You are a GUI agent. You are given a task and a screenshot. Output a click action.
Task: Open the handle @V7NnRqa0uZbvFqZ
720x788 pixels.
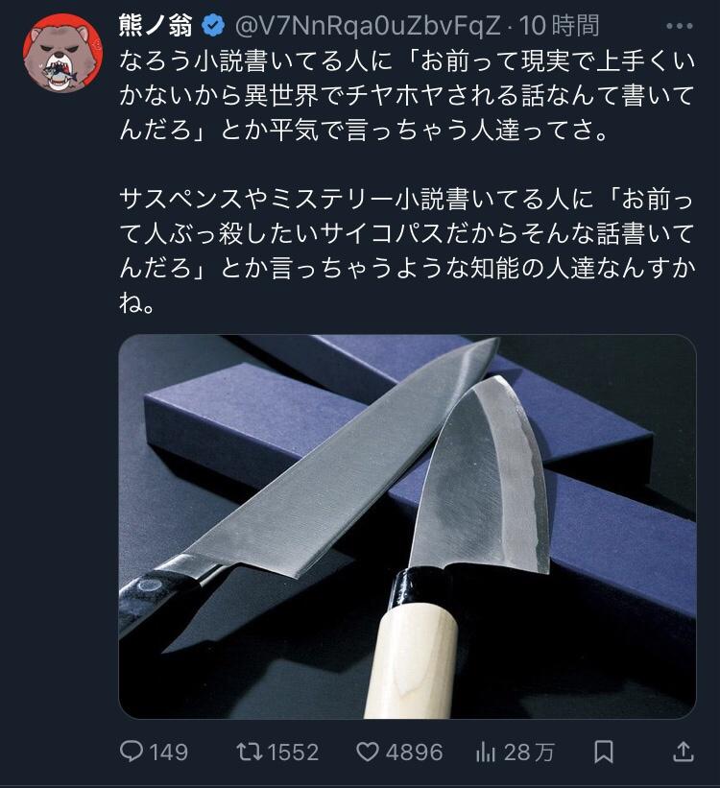368,26
